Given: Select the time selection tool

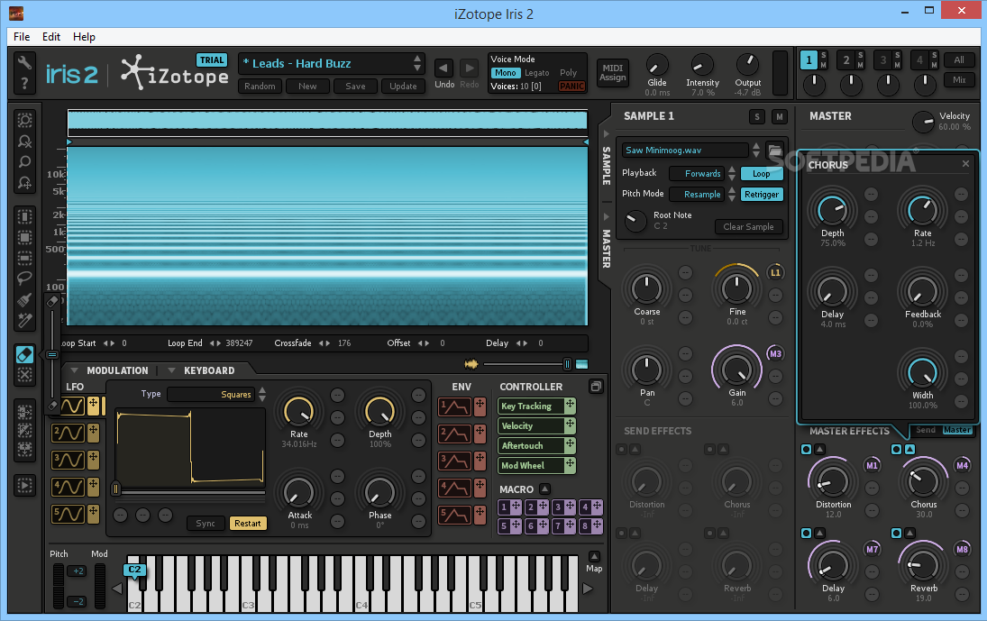Looking at the screenshot, I should coord(24,217).
